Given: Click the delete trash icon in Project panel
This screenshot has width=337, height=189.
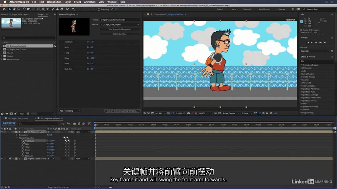Looking at the screenshot, I should [x=28, y=114].
